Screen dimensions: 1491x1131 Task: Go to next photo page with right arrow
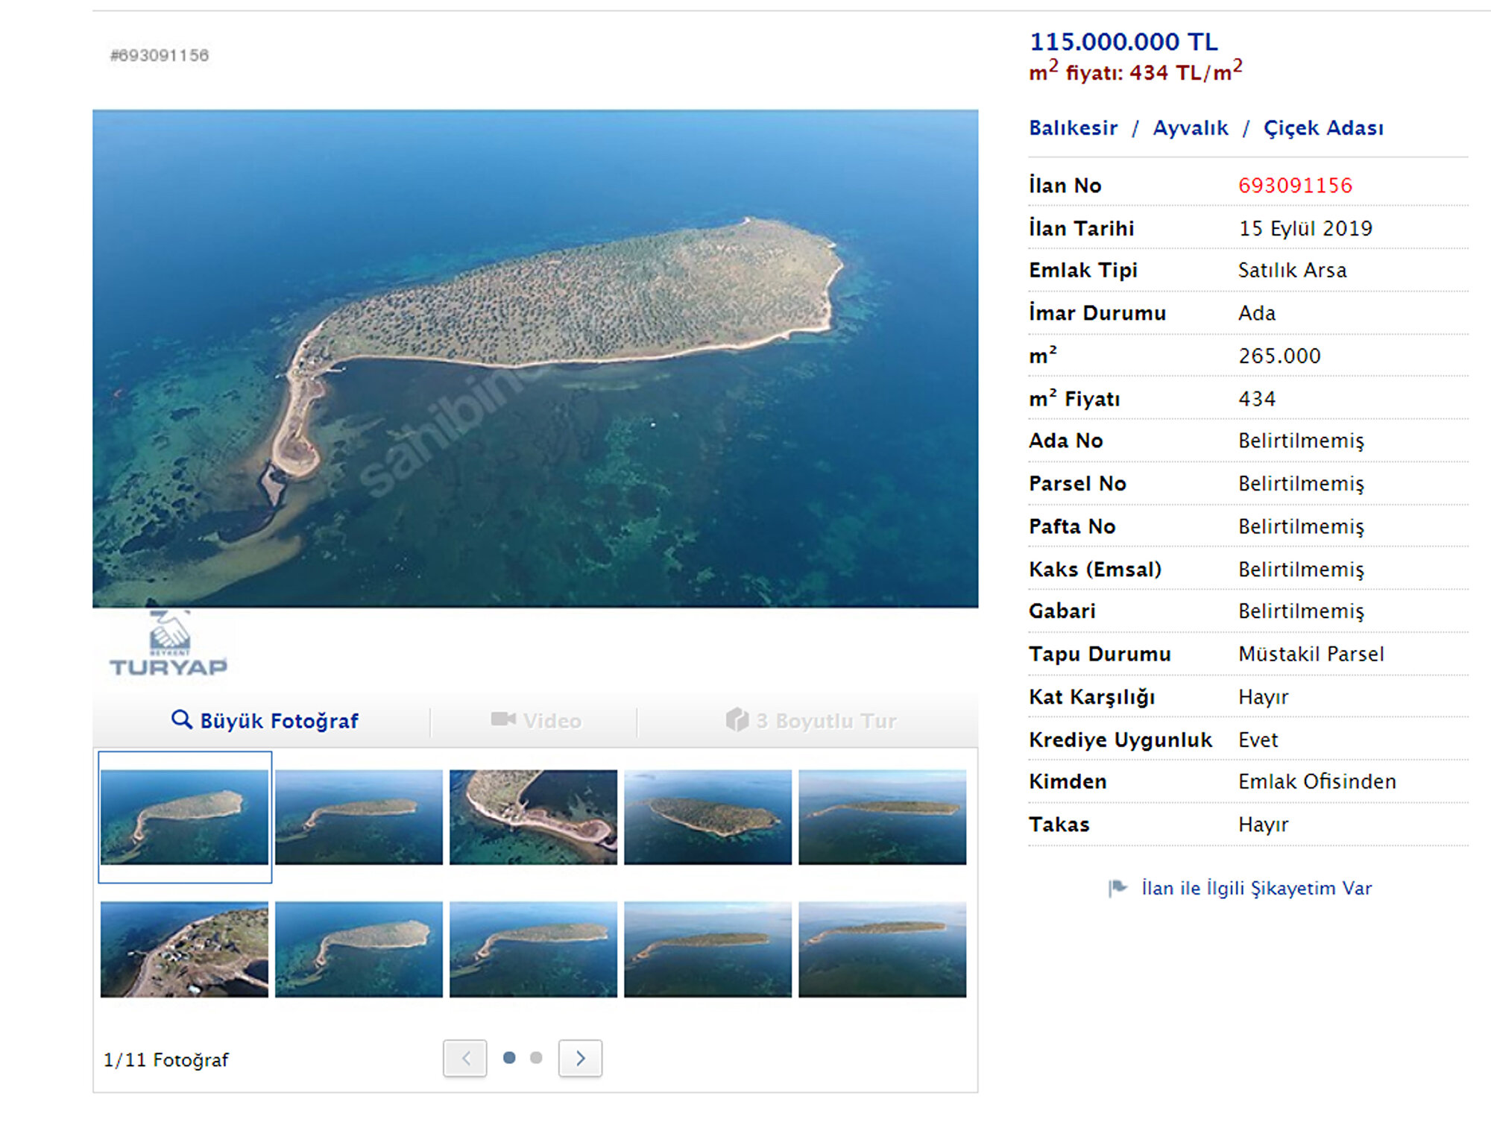click(580, 1058)
